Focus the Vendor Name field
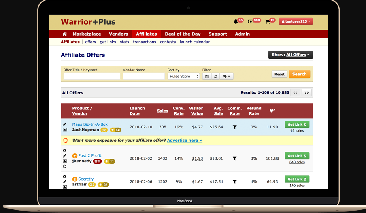This screenshot has height=213, width=366. click(144, 77)
